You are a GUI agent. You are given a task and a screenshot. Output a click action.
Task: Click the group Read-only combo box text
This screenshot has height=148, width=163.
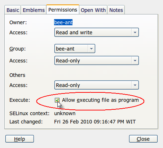point(68,61)
